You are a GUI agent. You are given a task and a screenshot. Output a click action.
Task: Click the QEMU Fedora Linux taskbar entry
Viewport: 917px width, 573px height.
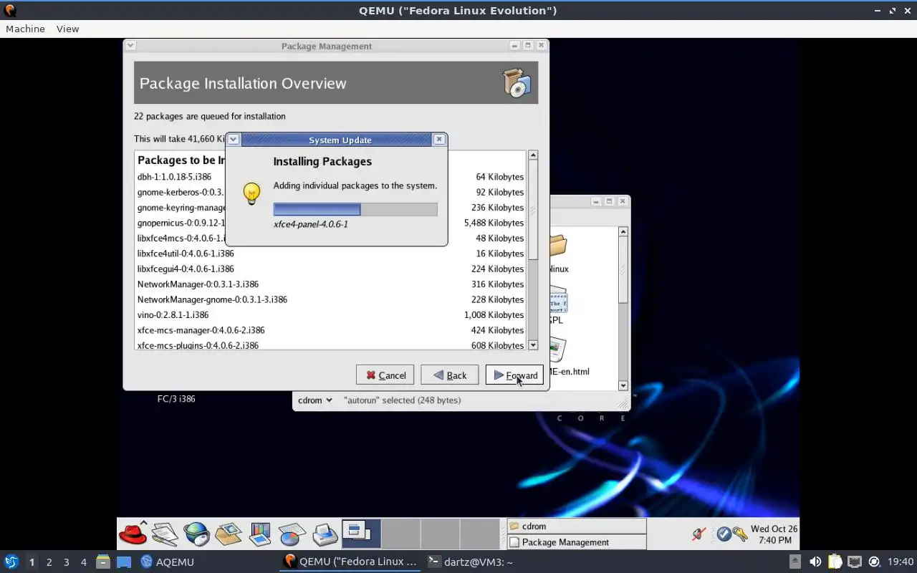coord(350,562)
